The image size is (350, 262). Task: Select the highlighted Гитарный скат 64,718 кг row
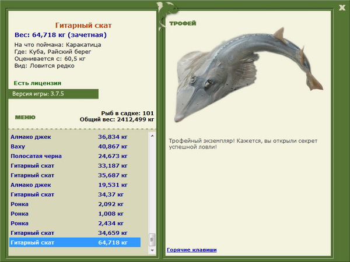point(75,242)
